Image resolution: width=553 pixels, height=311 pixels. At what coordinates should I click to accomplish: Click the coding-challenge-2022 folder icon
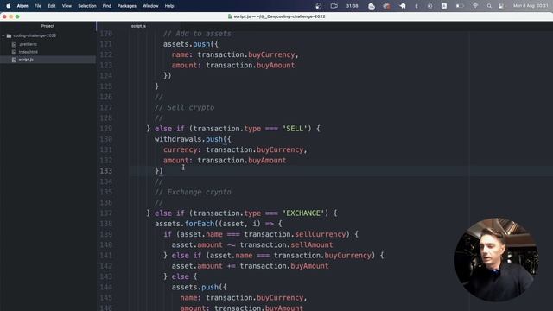[x=10, y=35]
